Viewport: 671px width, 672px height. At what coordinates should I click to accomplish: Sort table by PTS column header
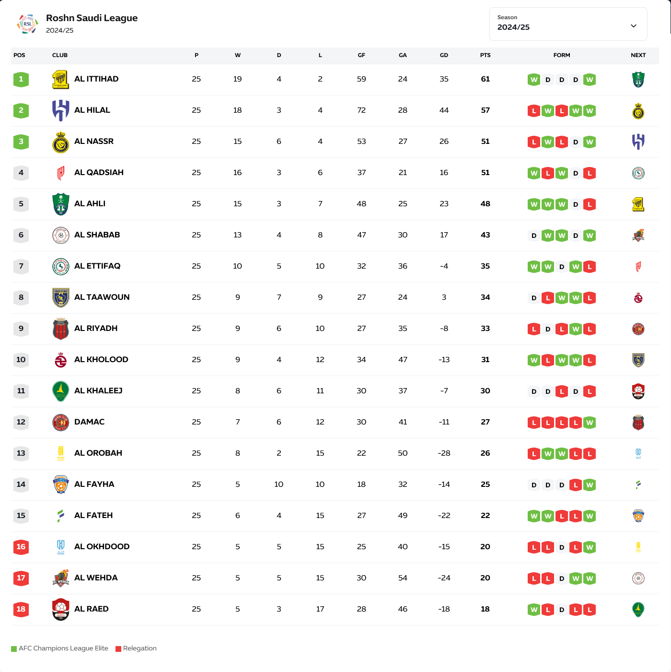click(485, 55)
